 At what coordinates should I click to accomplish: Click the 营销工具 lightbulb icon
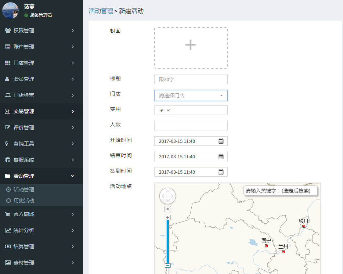point(7,144)
